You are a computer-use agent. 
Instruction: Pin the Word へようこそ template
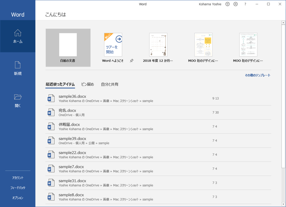click(x=132, y=61)
